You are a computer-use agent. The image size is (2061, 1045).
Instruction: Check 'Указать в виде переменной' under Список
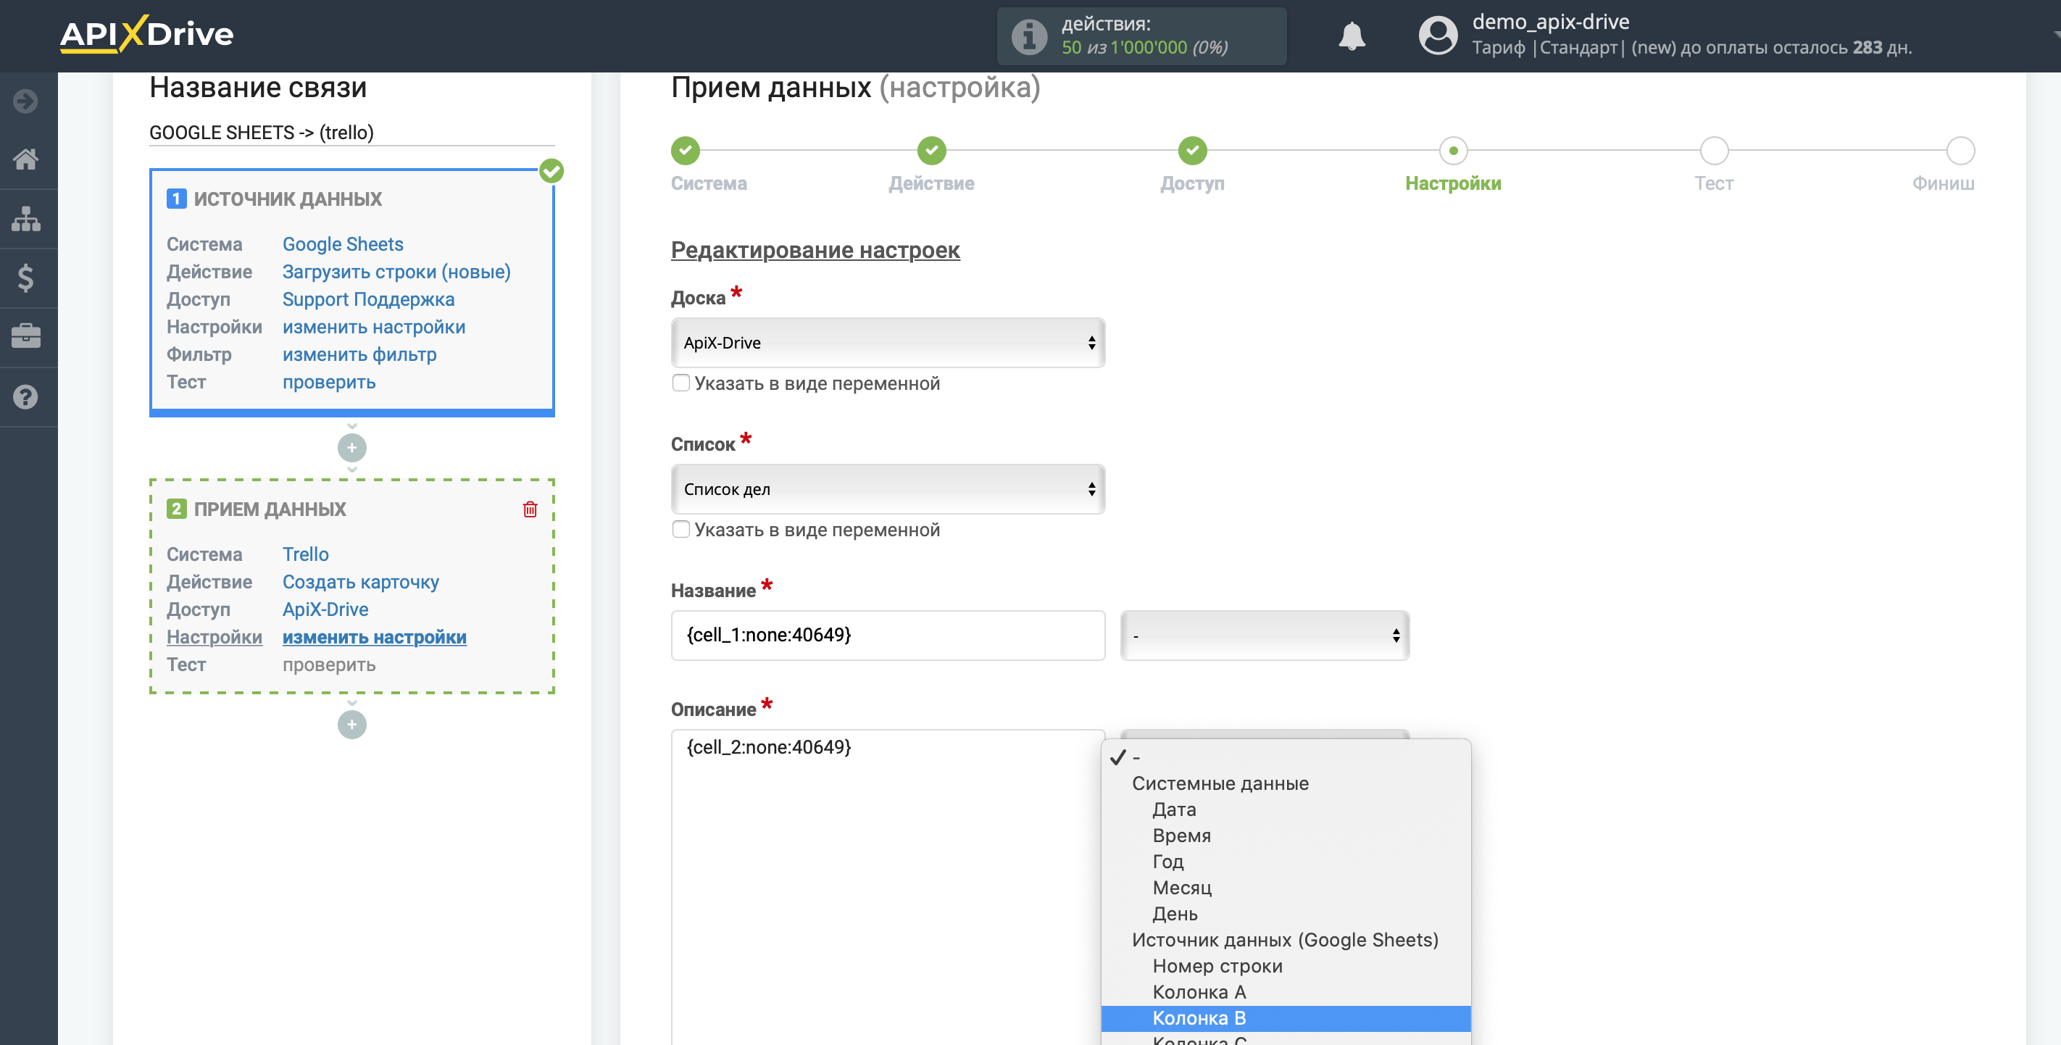click(681, 530)
